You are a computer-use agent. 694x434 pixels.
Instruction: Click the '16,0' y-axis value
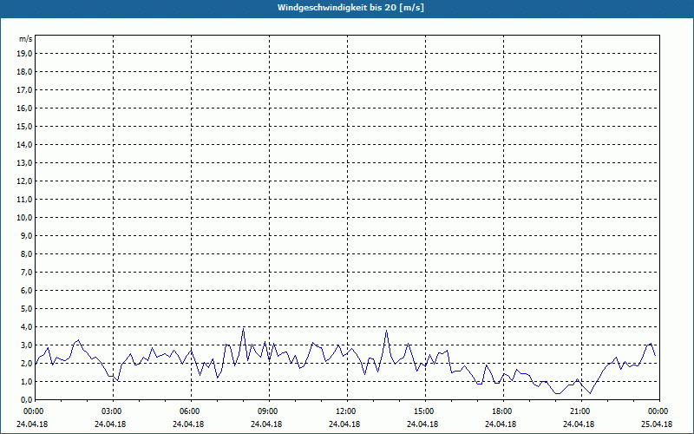tap(25, 108)
